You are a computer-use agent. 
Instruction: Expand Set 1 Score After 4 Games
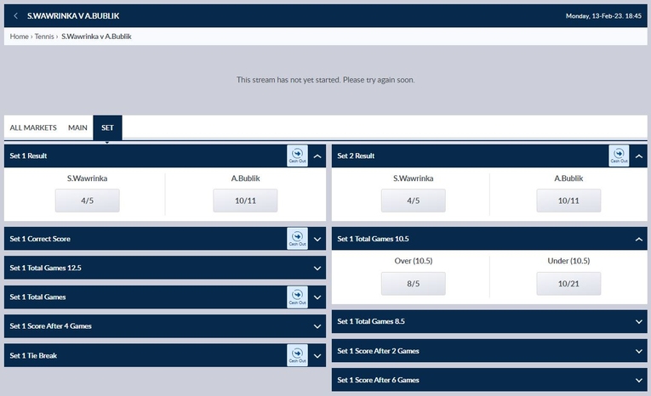pyautogui.click(x=317, y=326)
